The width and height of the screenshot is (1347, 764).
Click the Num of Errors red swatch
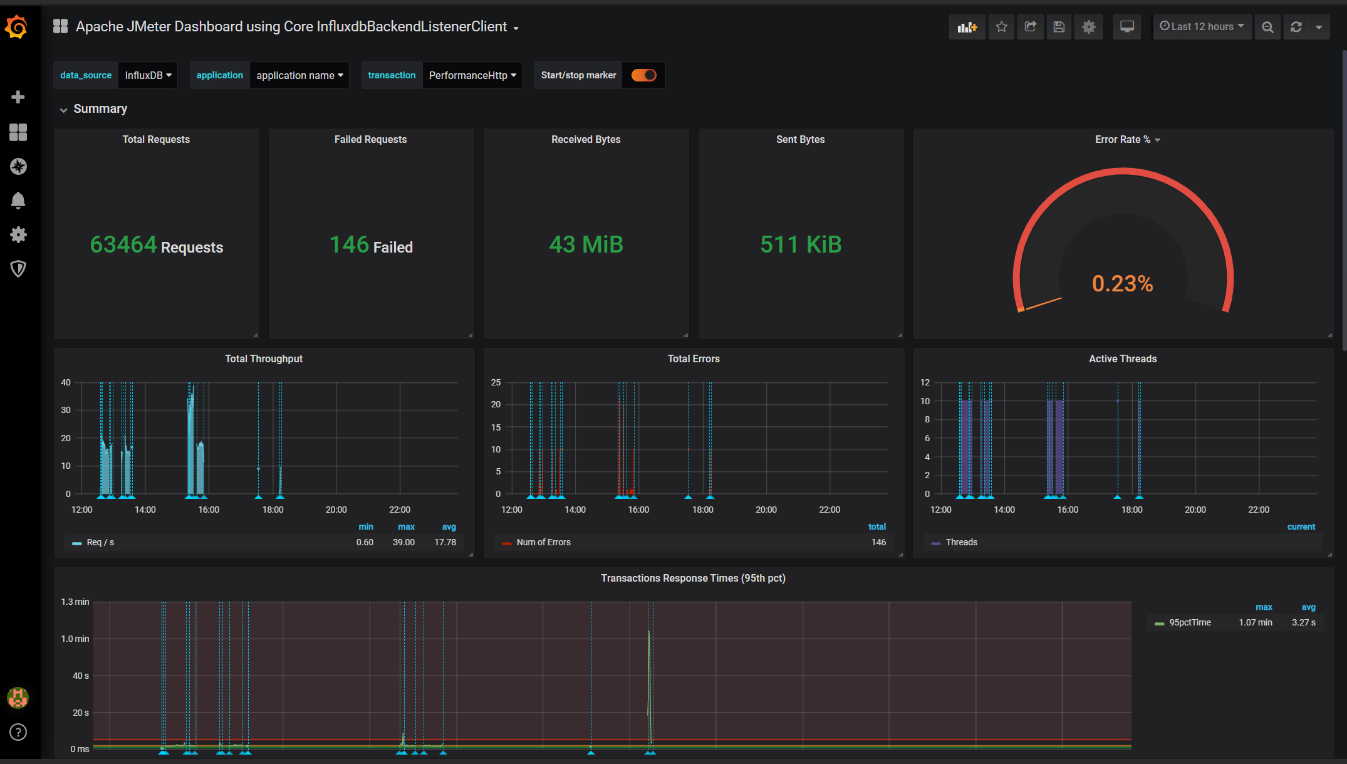[x=507, y=543]
